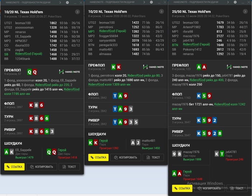Click Герой link in QQ showdown
The height and width of the screenshot is (196, 252).
(x=62, y=150)
